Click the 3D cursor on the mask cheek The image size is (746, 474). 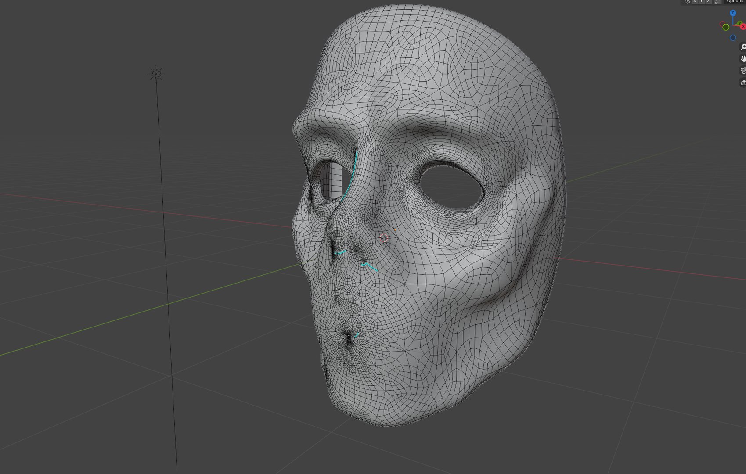click(x=384, y=238)
